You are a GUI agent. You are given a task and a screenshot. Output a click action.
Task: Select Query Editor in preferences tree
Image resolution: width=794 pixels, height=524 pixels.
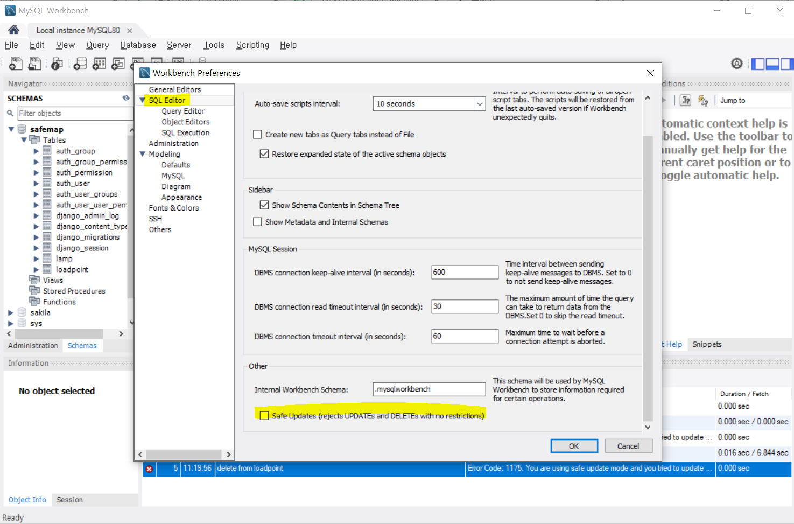pos(183,111)
